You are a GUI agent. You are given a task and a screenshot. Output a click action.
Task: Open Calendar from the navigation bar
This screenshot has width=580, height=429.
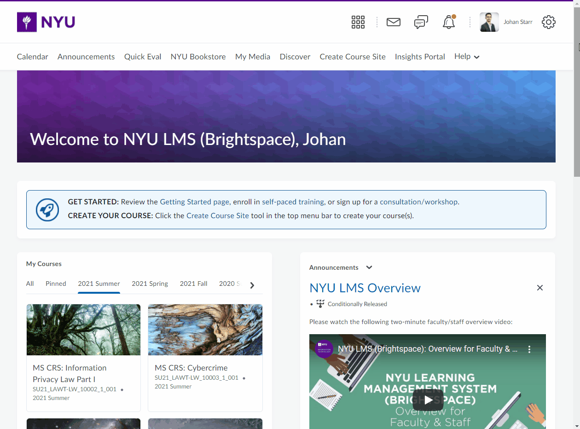[x=33, y=57]
